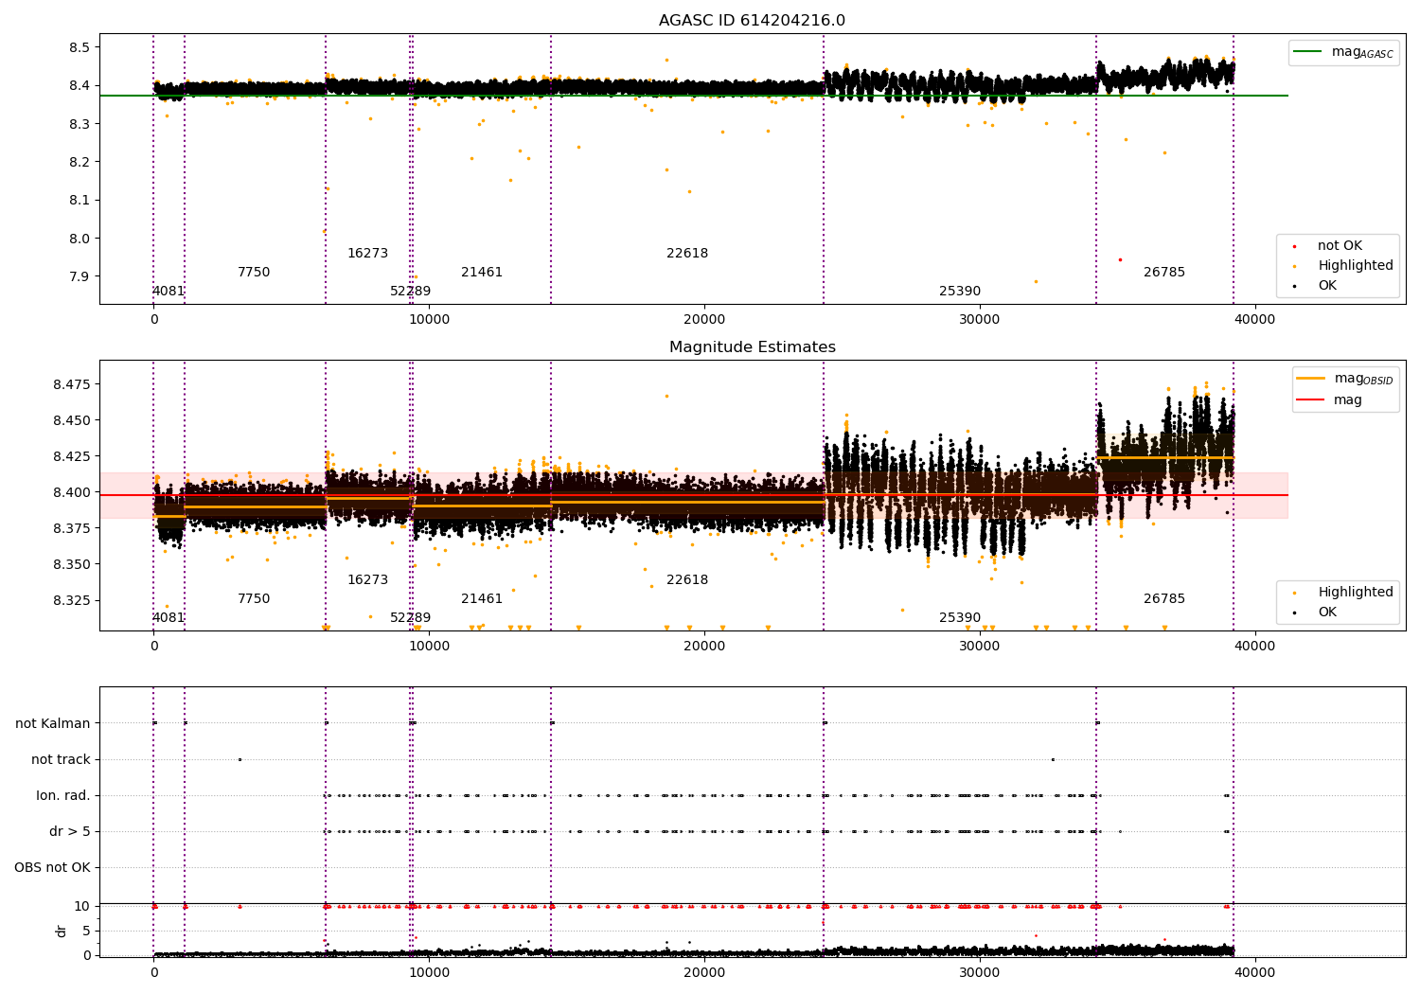Click the 'AGASC ID 614204216.0' plot title
The width and height of the screenshot is (1420, 994).
click(753, 21)
